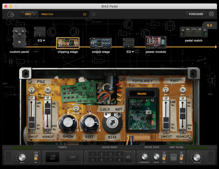Toggle the POST lowcut on/off switch
219x169 pixels.
click(x=166, y=90)
